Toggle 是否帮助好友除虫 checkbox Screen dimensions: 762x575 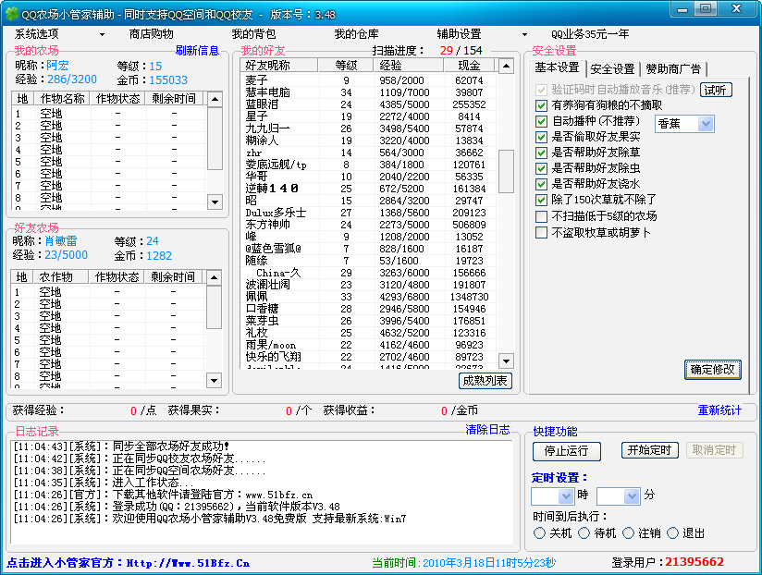point(541,168)
